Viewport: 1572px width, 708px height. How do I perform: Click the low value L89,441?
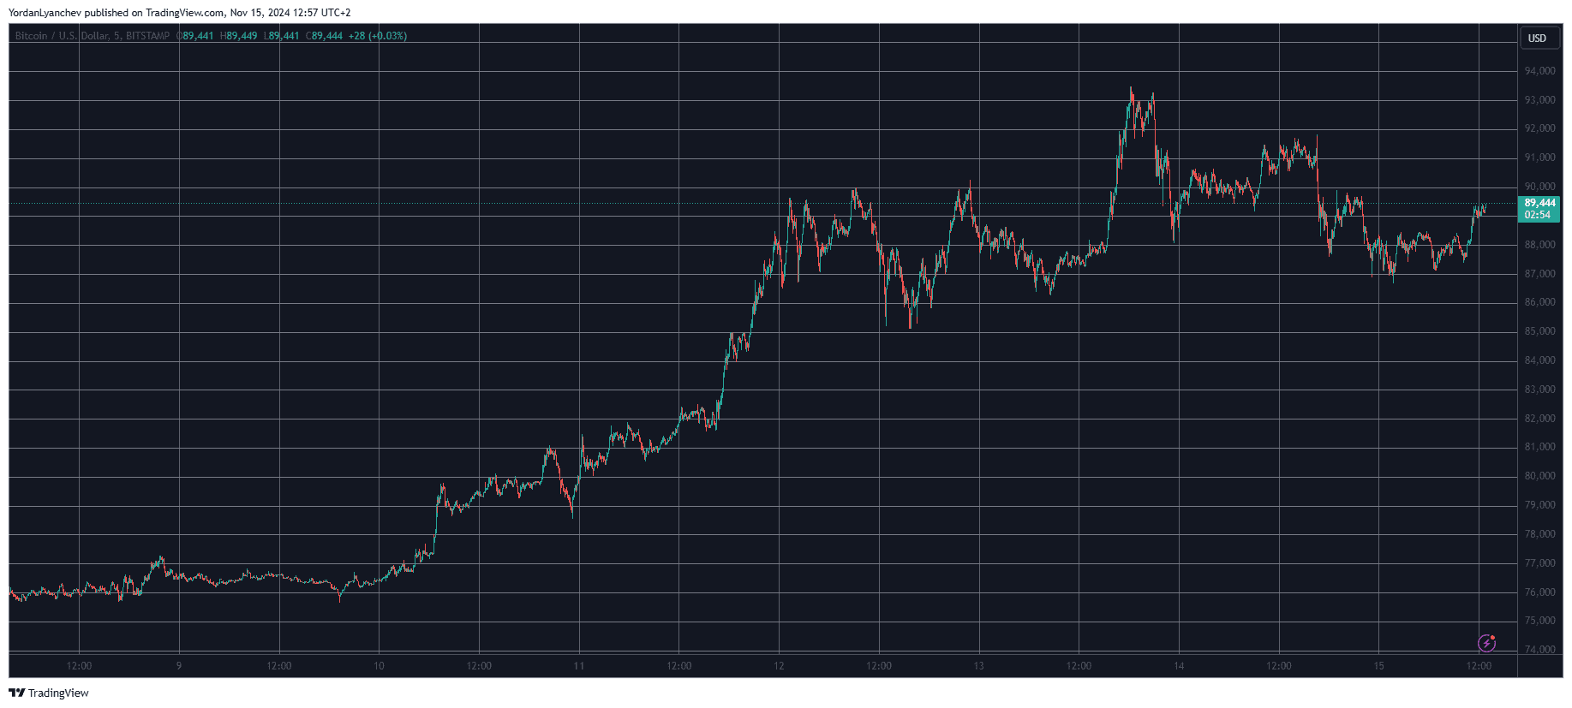coord(281,36)
